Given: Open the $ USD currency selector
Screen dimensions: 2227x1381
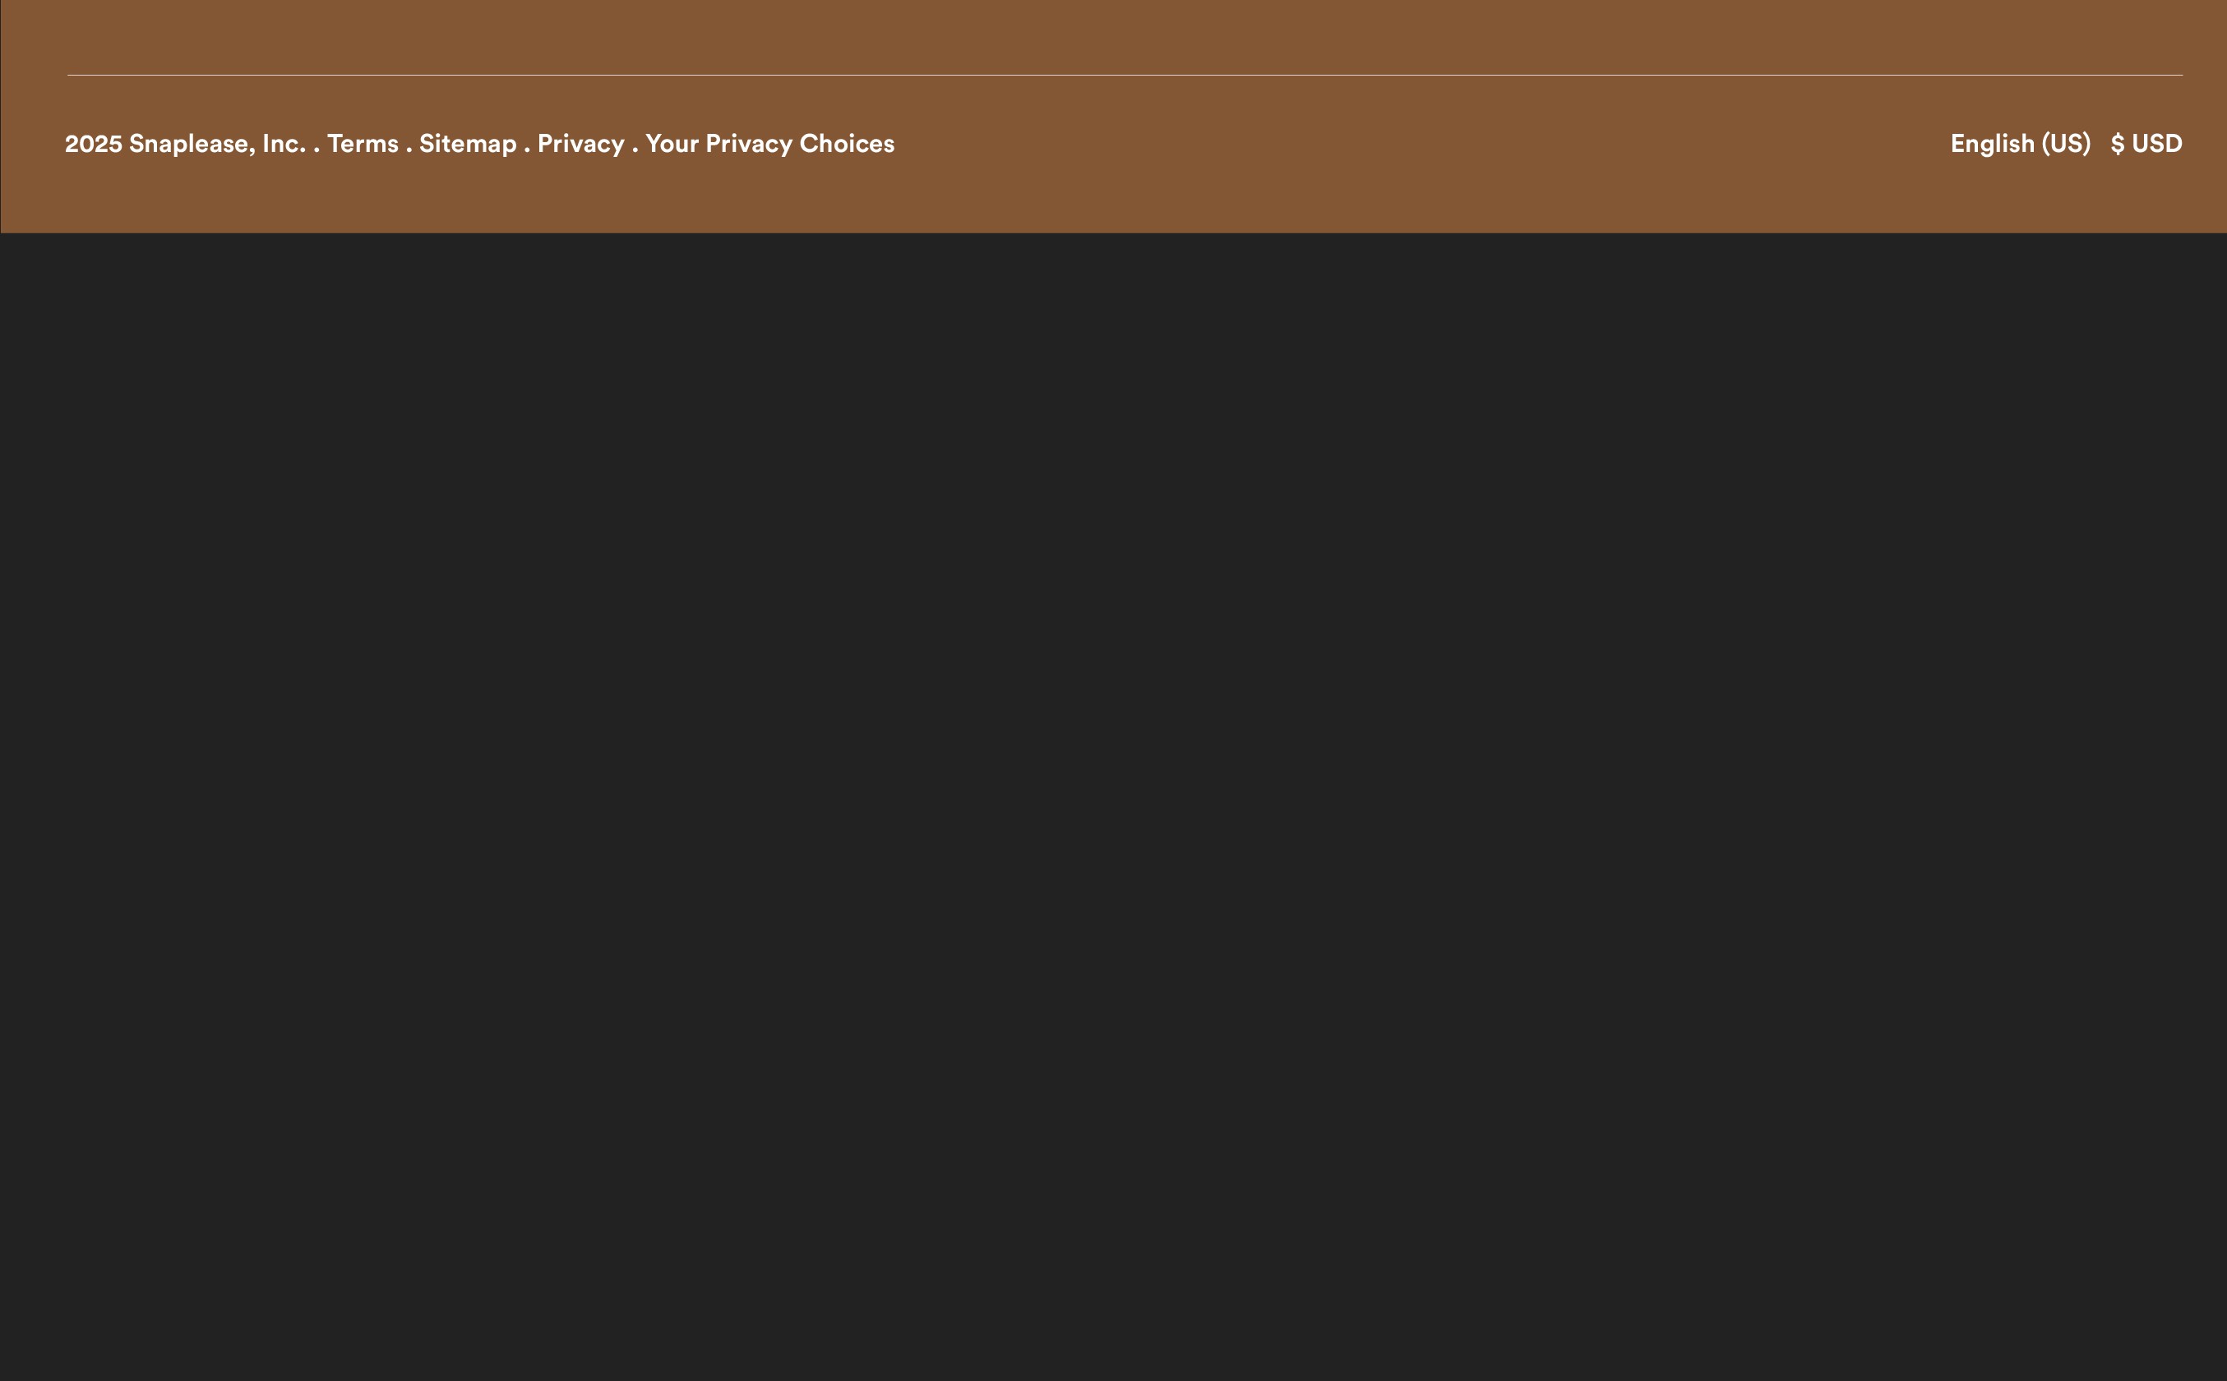Looking at the screenshot, I should pos(2146,144).
